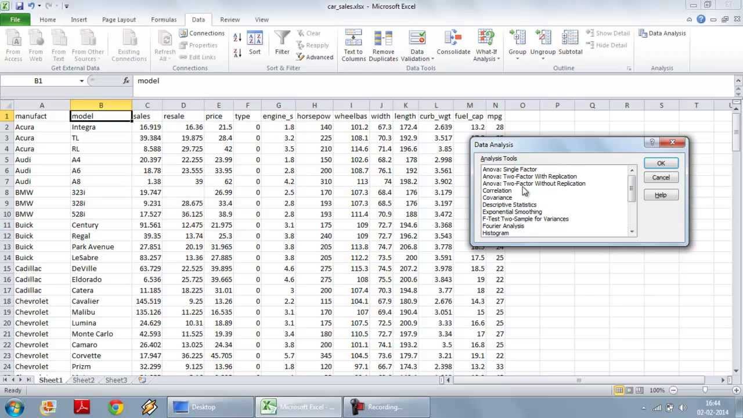Select Correlation in Analysis Tools list
The height and width of the screenshot is (418, 743).
(497, 190)
